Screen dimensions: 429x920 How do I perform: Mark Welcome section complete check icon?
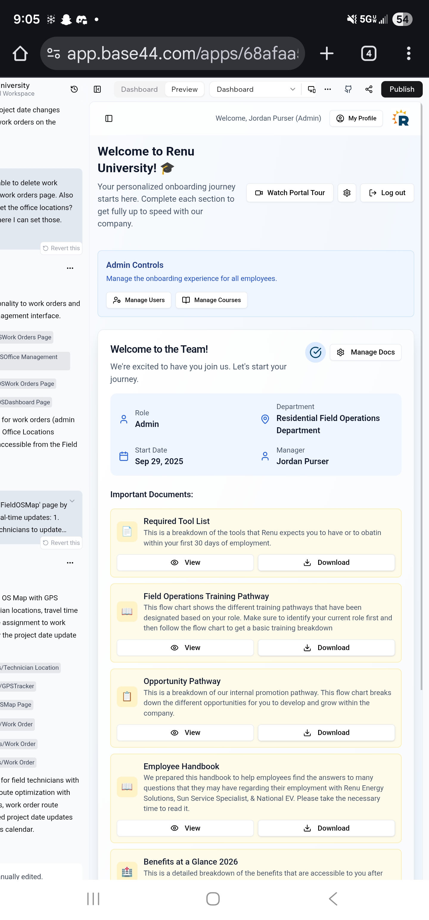point(315,352)
